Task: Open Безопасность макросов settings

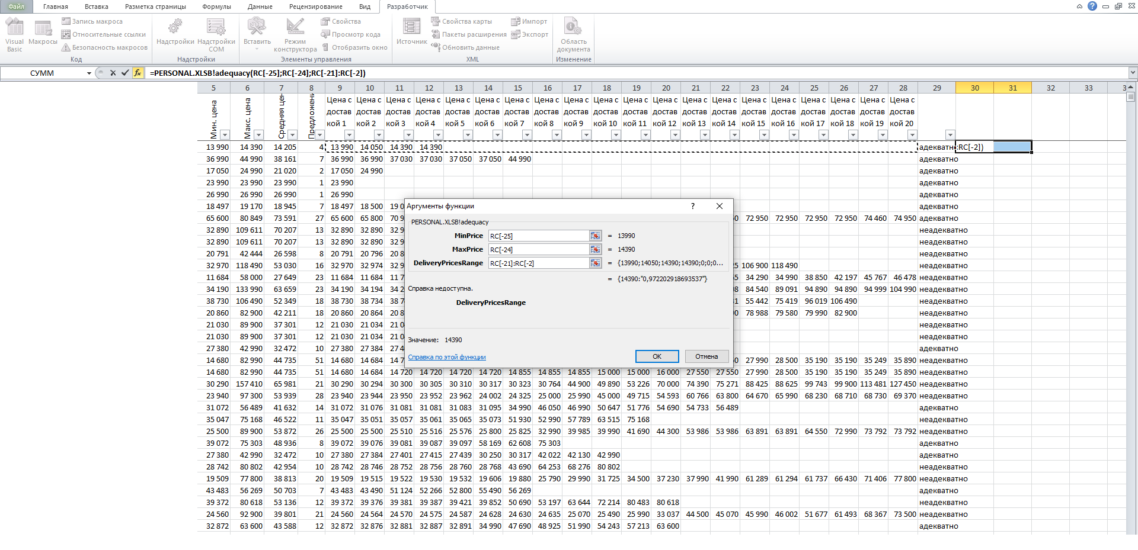Action: point(104,47)
